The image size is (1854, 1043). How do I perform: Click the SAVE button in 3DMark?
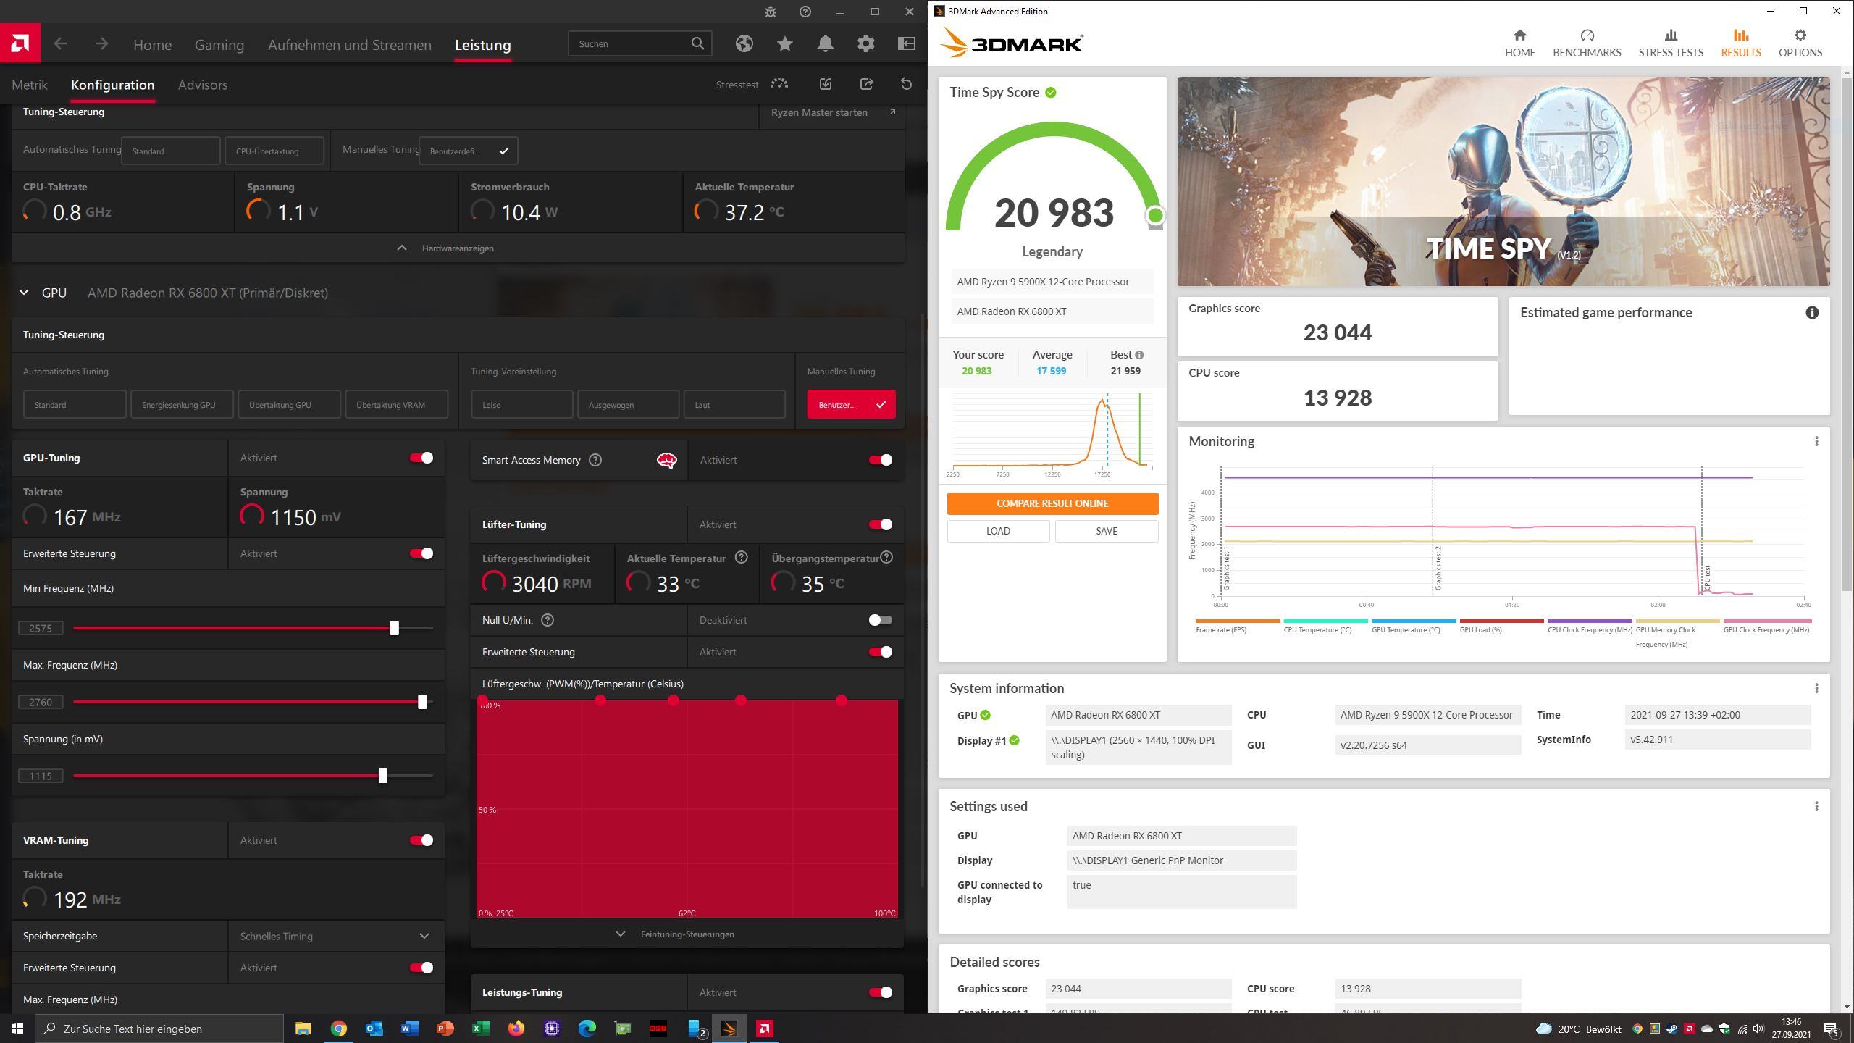(x=1107, y=531)
